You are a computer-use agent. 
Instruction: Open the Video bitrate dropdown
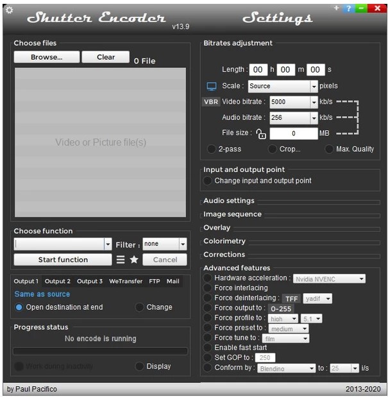(x=314, y=102)
